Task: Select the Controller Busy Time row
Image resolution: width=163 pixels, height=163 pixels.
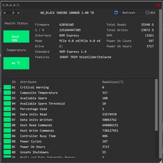Action: (x=79, y=136)
